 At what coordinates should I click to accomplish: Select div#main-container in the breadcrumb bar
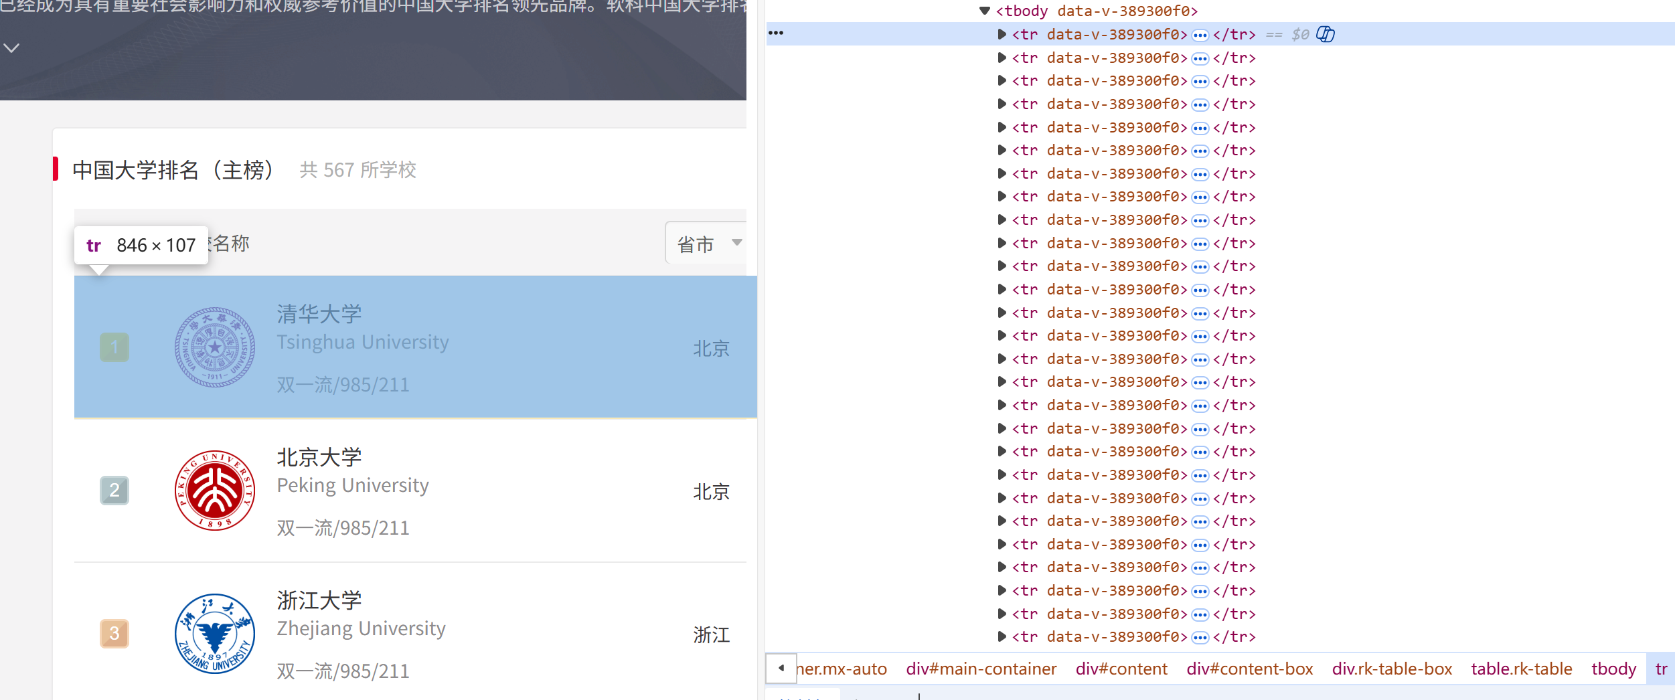(981, 669)
